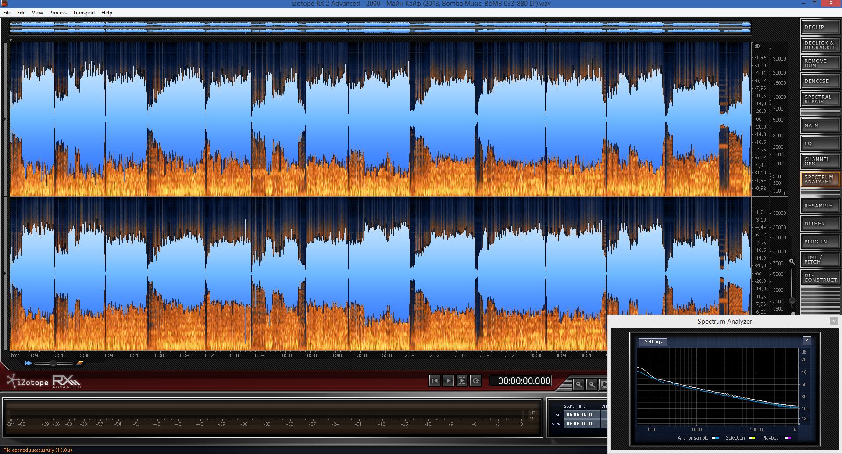Open the Edit menu
Screen dimensions: 842x454
pyautogui.click(x=21, y=13)
